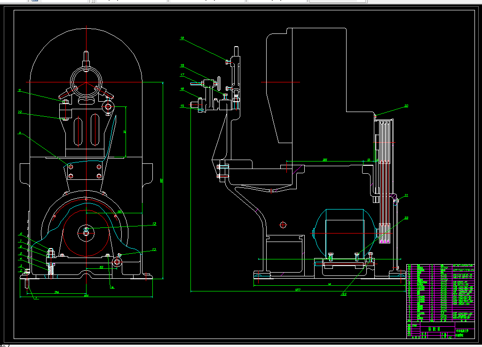Click the 装配图 title block text
482x347 pixels.
pyautogui.click(x=434, y=329)
